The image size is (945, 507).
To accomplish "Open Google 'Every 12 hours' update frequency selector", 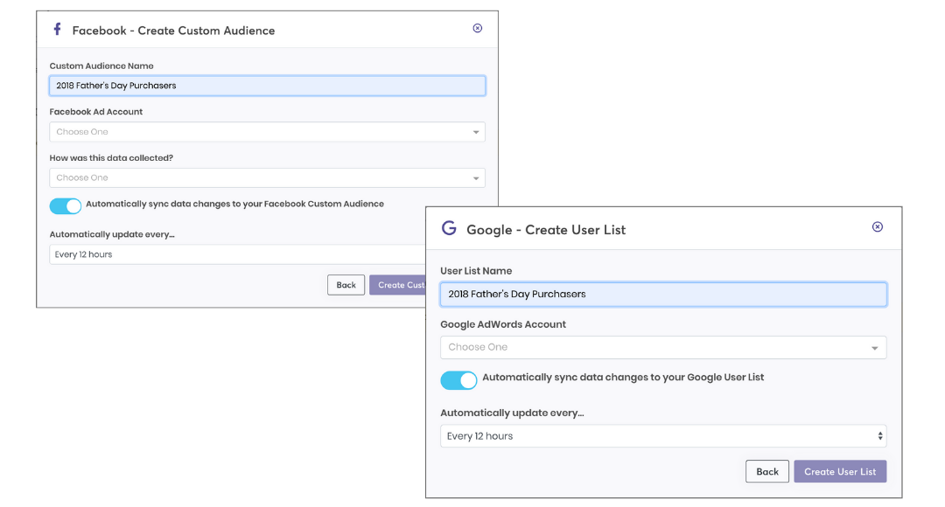I will 663,436.
